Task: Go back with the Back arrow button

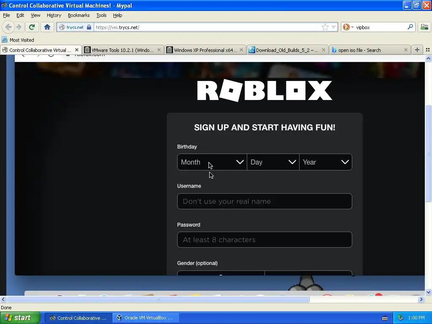Action: [x=8, y=27]
